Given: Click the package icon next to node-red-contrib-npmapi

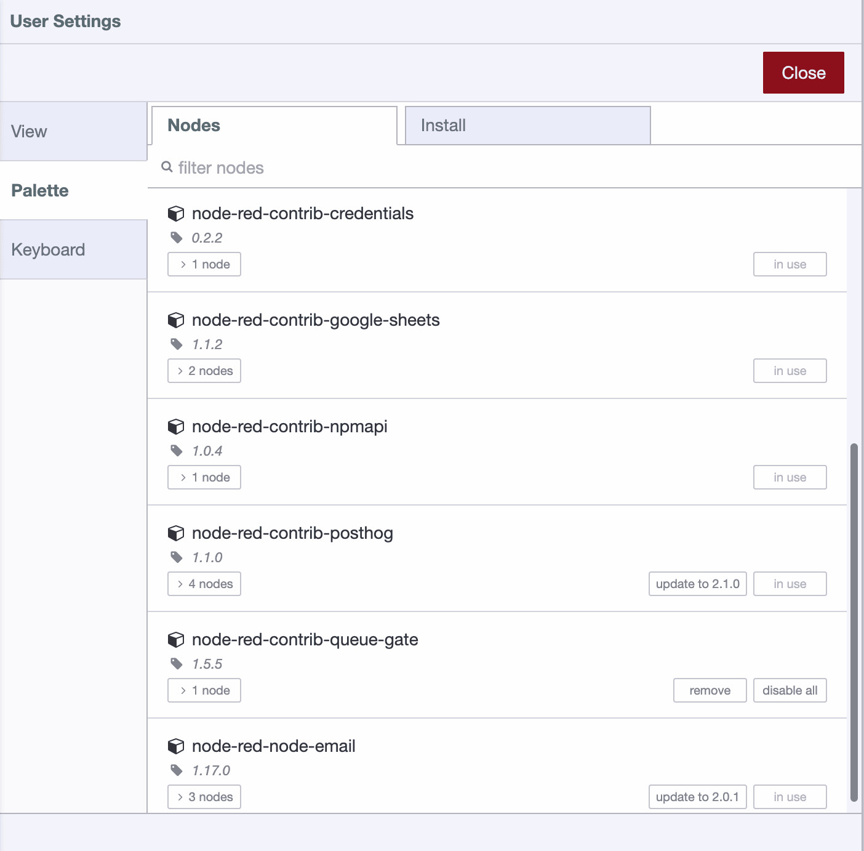Looking at the screenshot, I should click(177, 427).
